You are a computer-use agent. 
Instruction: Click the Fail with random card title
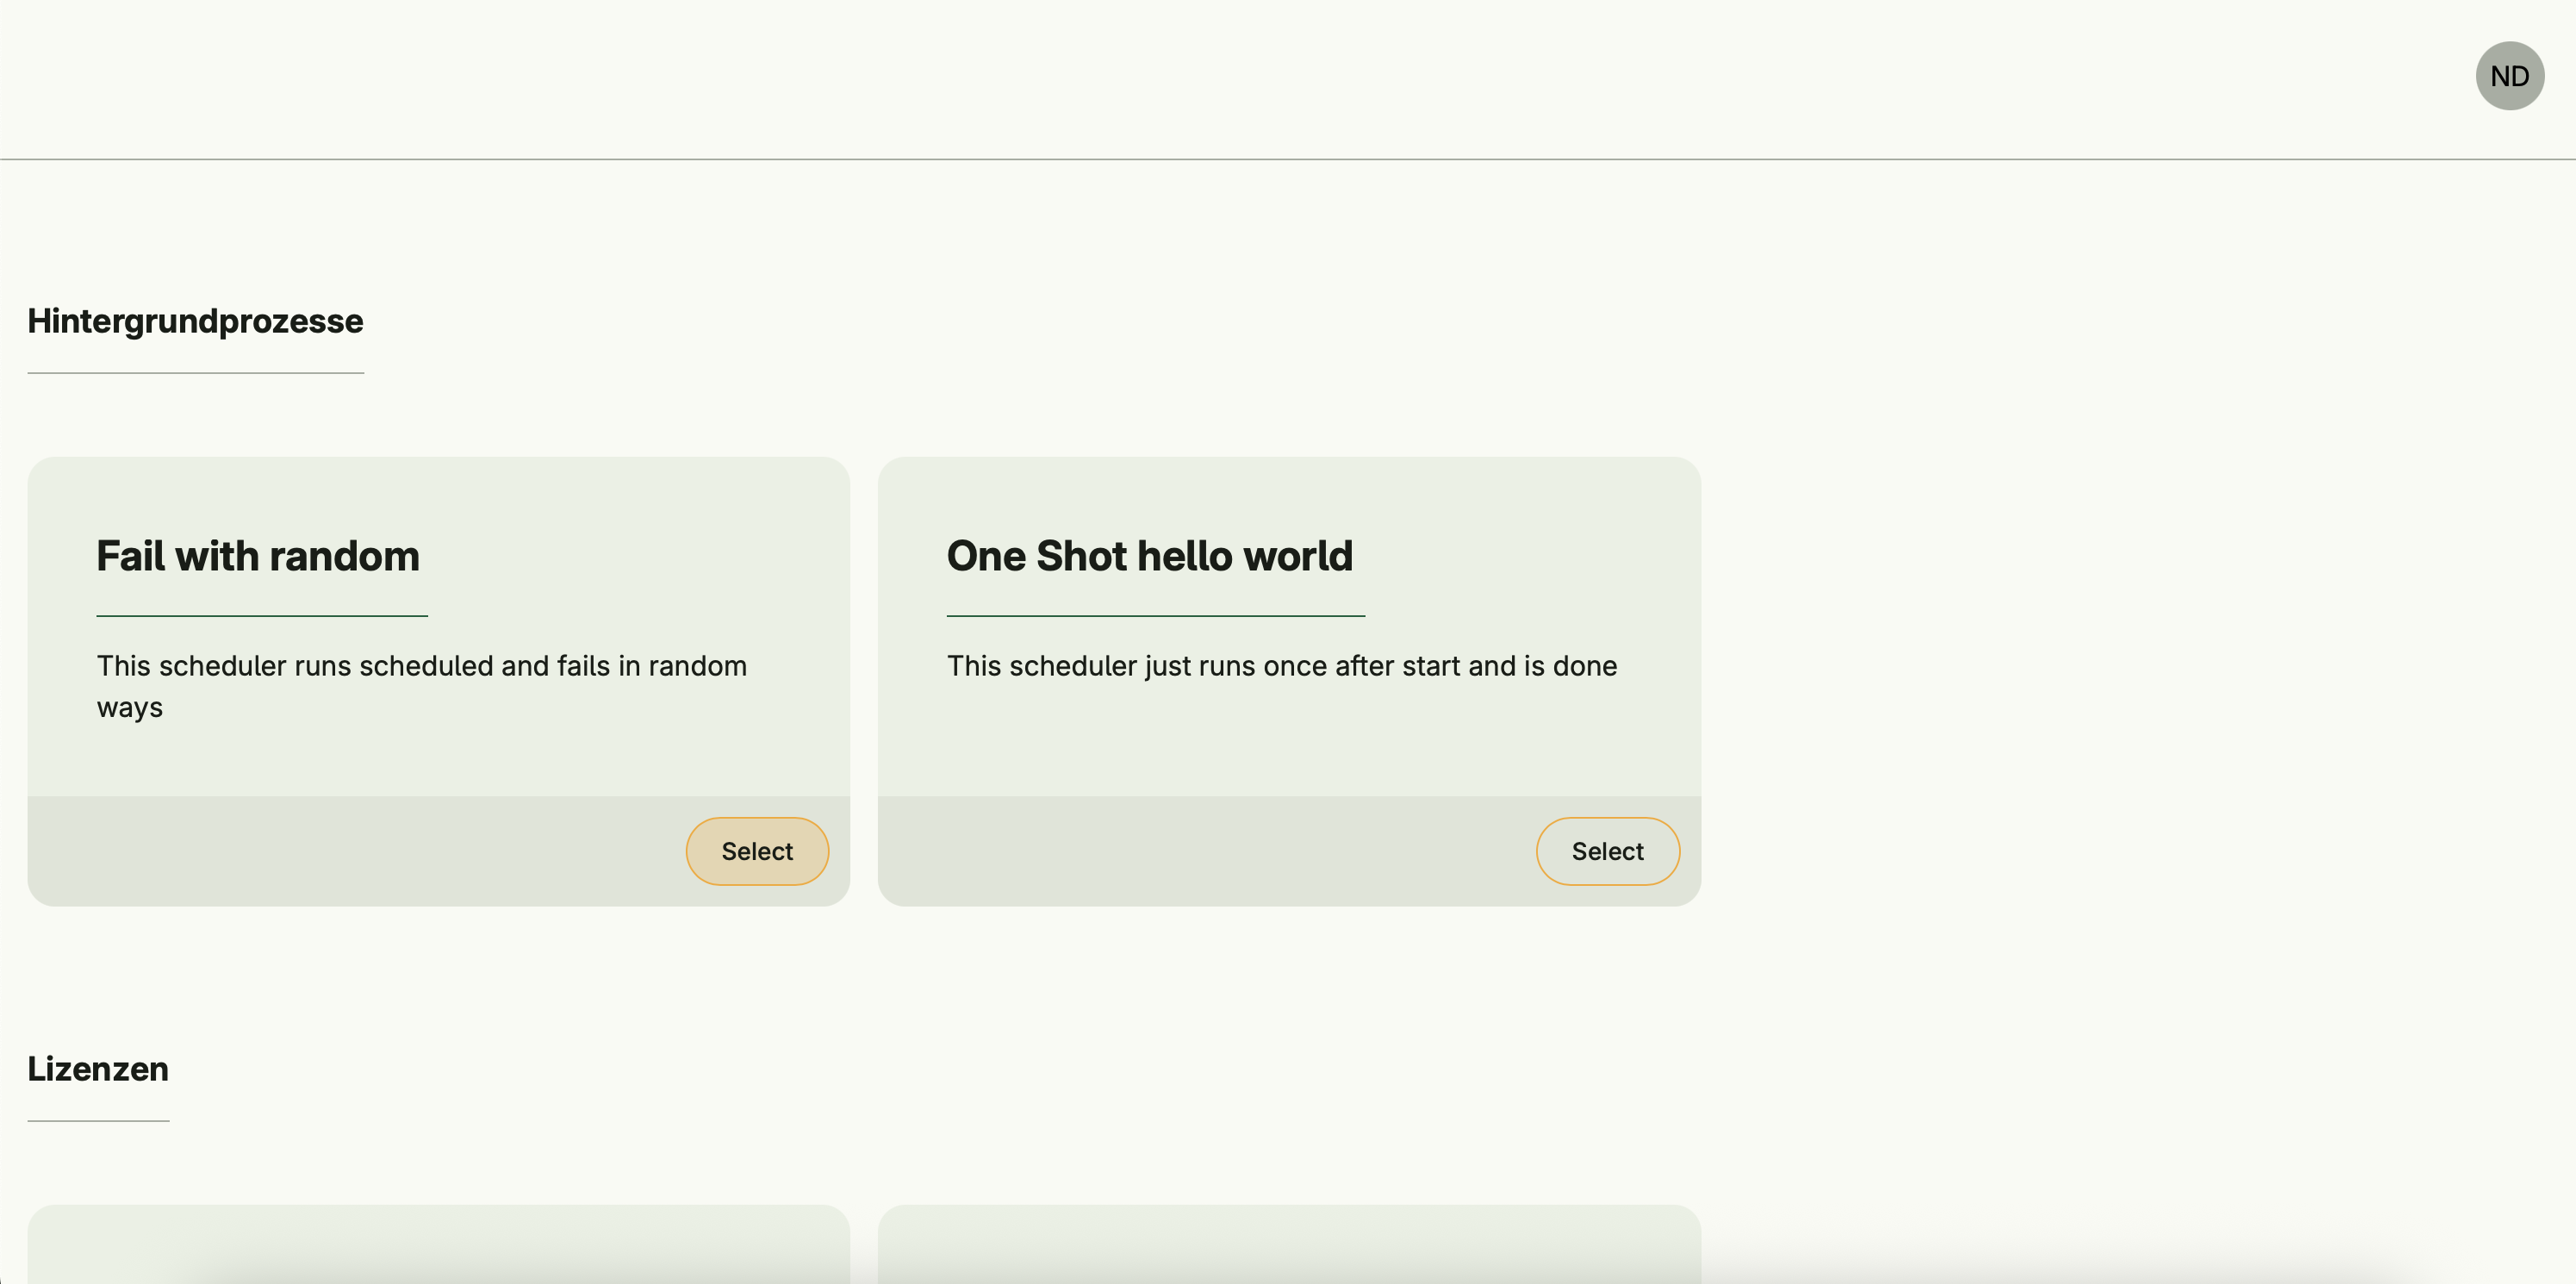(258, 556)
